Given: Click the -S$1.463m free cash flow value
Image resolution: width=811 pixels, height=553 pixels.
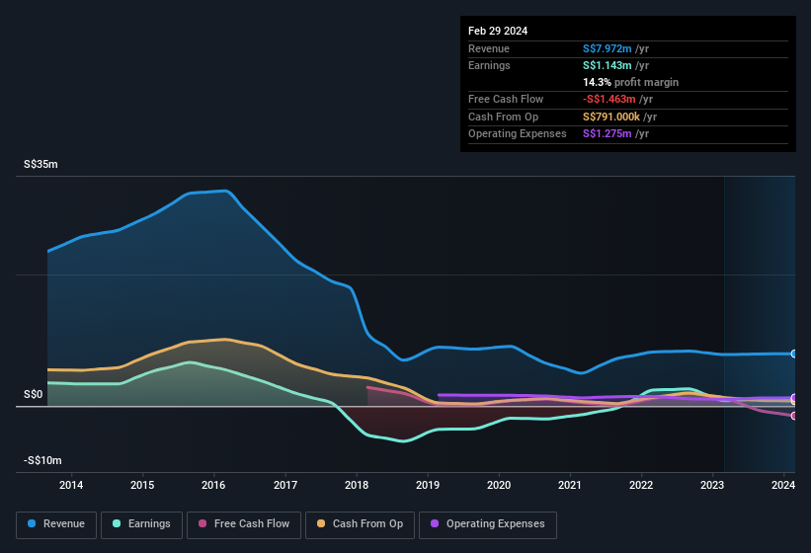Looking at the screenshot, I should point(609,99).
